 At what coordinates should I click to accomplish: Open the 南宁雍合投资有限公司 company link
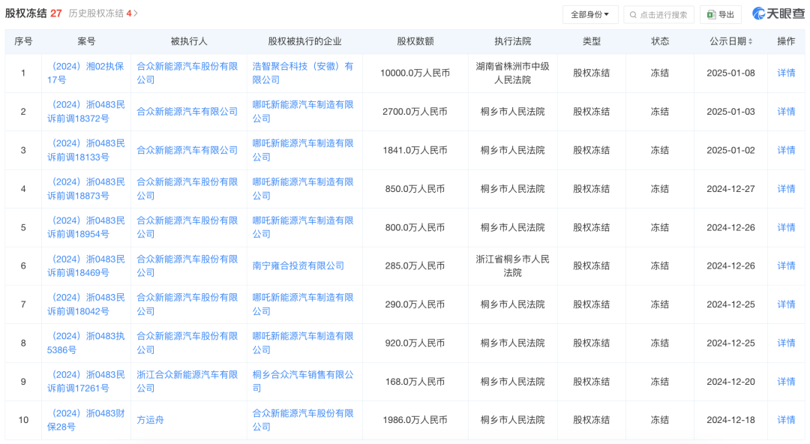(298, 265)
